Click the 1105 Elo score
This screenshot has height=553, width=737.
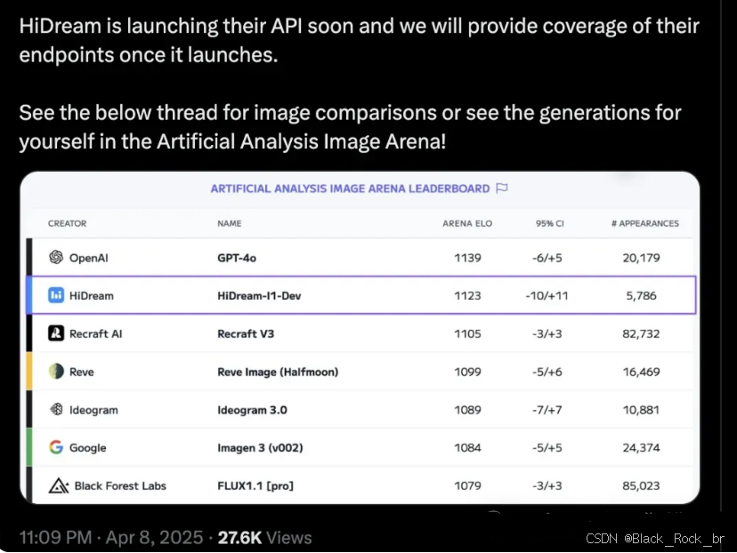click(x=467, y=333)
